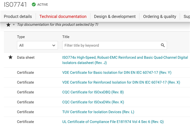
Task: Open TUV Certificate for Isolation Devices link
Action: pyautogui.click(x=98, y=112)
